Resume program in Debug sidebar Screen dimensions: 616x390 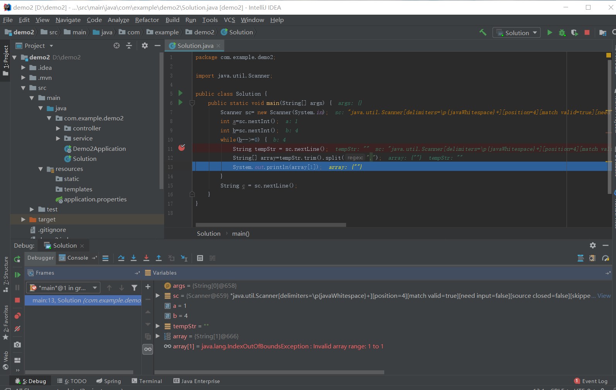pos(17,275)
